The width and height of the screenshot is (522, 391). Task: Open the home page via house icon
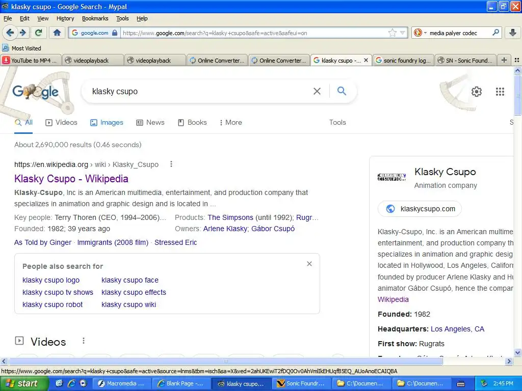tap(57, 33)
